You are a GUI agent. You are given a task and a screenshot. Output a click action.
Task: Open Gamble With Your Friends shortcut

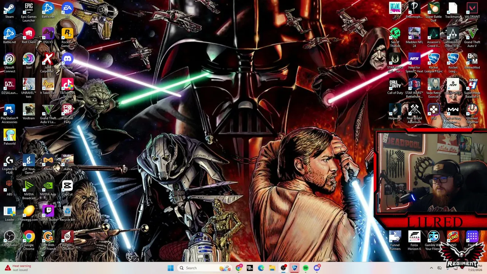(434, 241)
